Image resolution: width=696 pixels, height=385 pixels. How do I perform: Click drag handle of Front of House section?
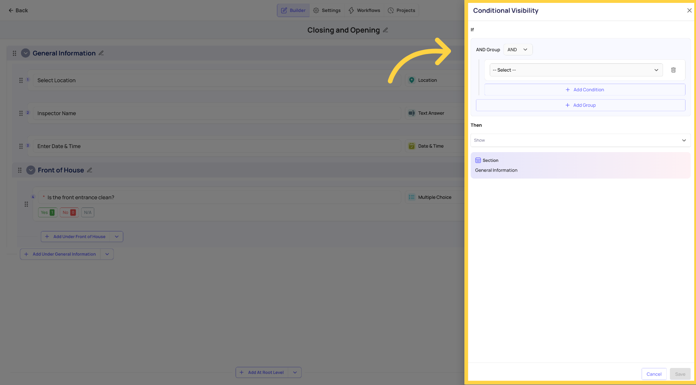(x=20, y=170)
